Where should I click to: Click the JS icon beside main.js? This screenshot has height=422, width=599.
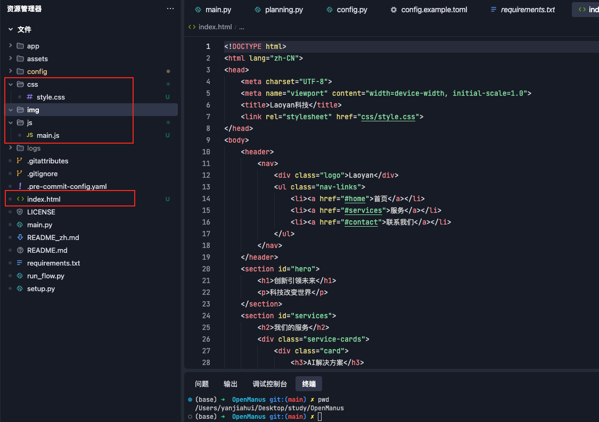(30, 135)
